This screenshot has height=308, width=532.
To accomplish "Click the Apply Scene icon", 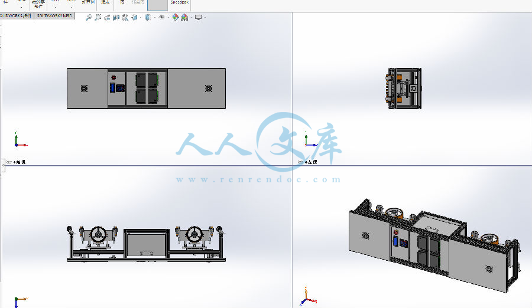I will 184,18.
